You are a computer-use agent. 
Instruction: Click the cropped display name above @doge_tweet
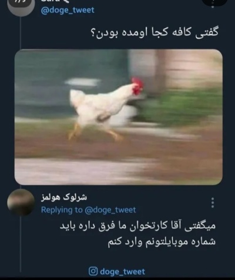tap(55, 1)
